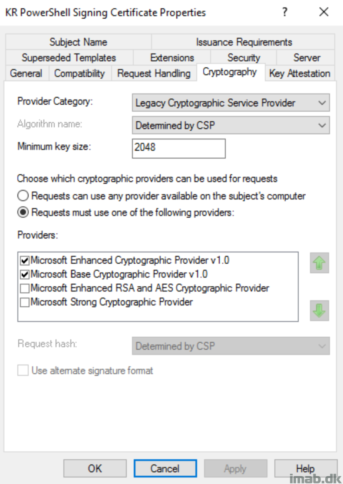Go to the Request Handling tab
The height and width of the screenshot is (484, 343).
154,73
